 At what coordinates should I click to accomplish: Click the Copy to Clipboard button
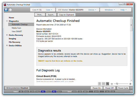coord(67,15)
